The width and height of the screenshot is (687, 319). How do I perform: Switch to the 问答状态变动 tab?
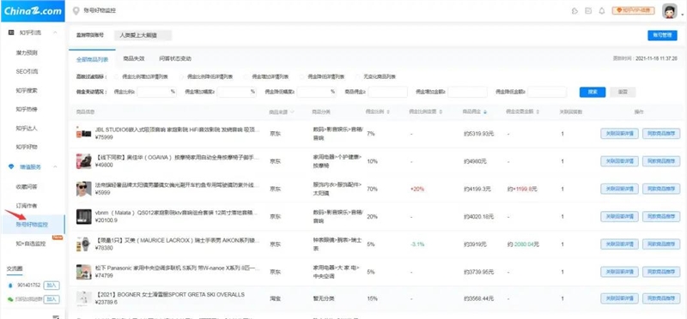point(175,58)
